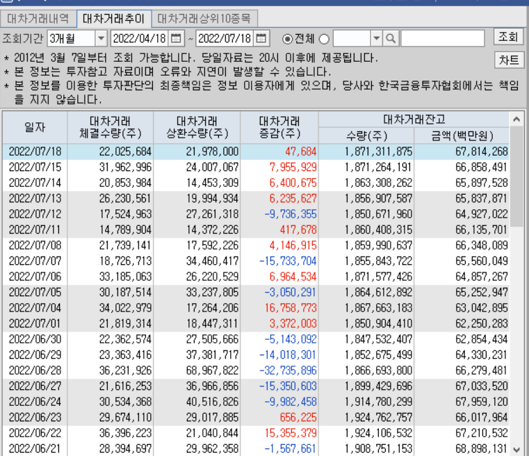Click the balance value 1,899,429,696
This screenshot has height=456, width=529.
[378, 386]
